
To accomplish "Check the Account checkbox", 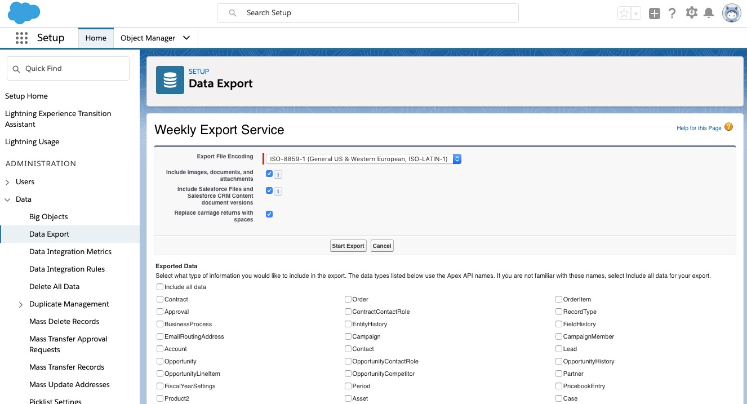I will [160, 349].
